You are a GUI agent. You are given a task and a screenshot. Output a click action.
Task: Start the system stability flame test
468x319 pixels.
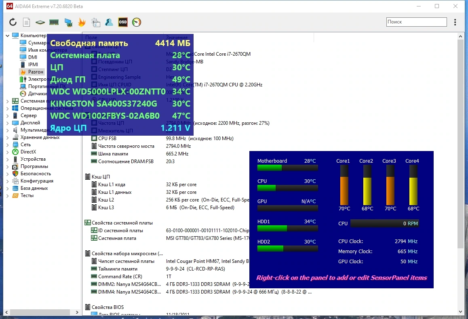pyautogui.click(x=82, y=22)
